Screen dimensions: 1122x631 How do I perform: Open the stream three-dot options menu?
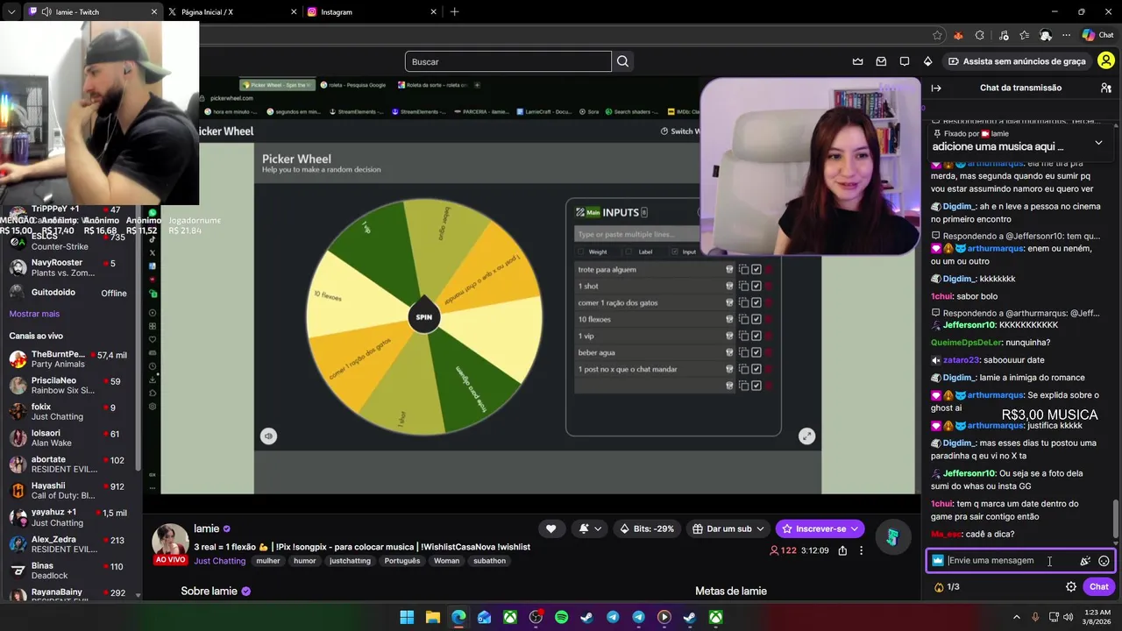tap(861, 550)
